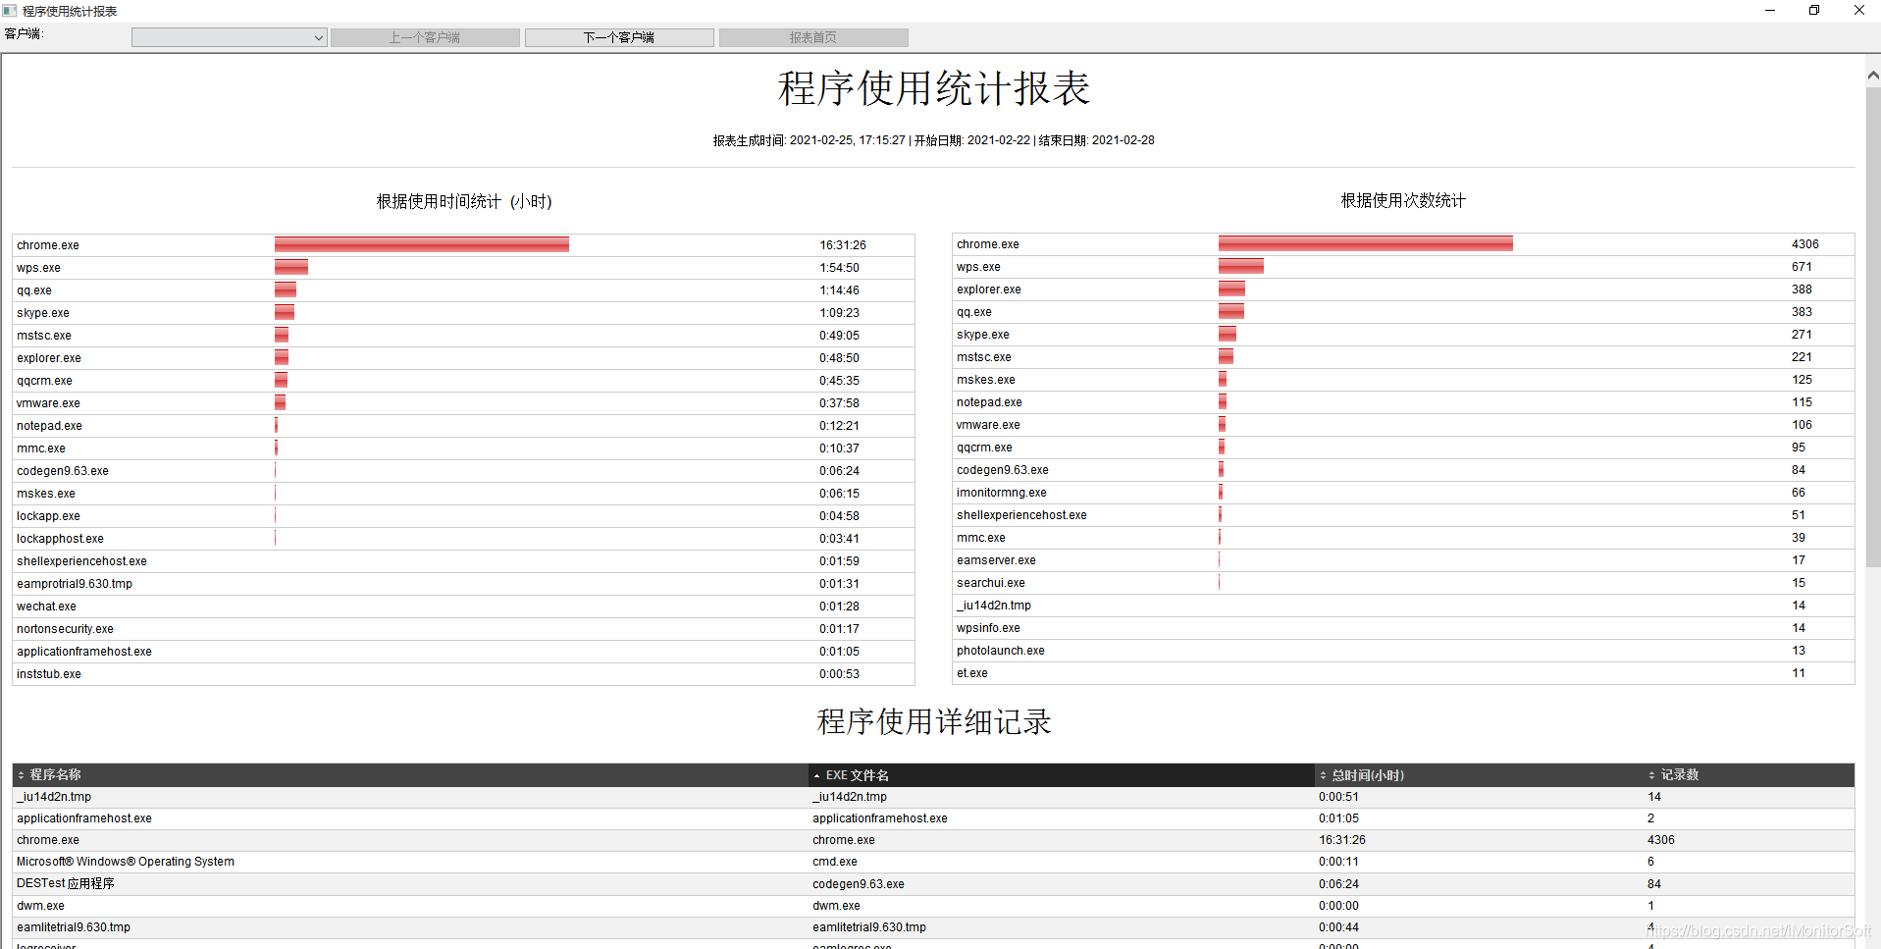
Task: Click the 0:00:51 detail time cell
Action: tap(1338, 797)
